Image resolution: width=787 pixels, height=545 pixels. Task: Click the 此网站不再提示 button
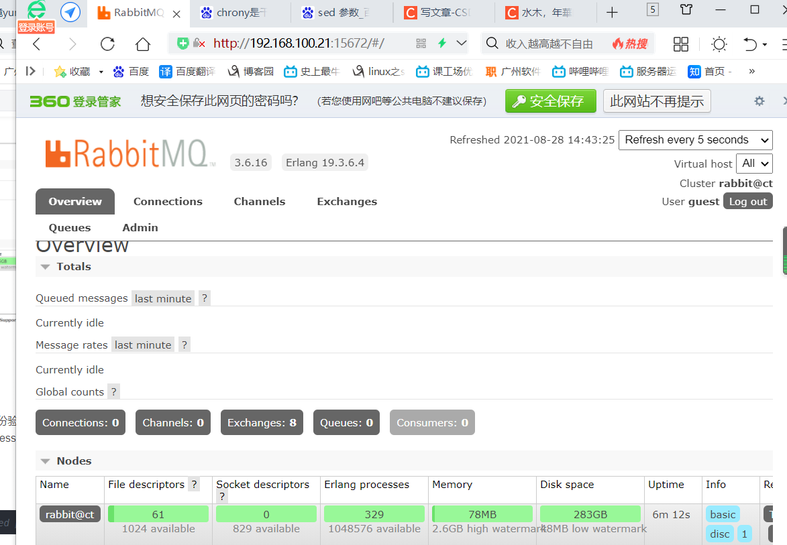tap(657, 101)
